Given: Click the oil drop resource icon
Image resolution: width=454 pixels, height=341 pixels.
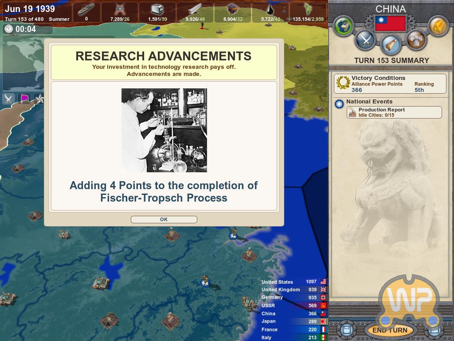Looking at the screenshot, I should point(270,10).
